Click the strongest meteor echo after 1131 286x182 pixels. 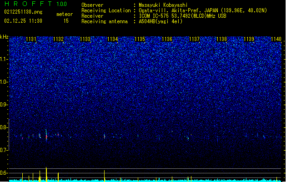pos(46,136)
